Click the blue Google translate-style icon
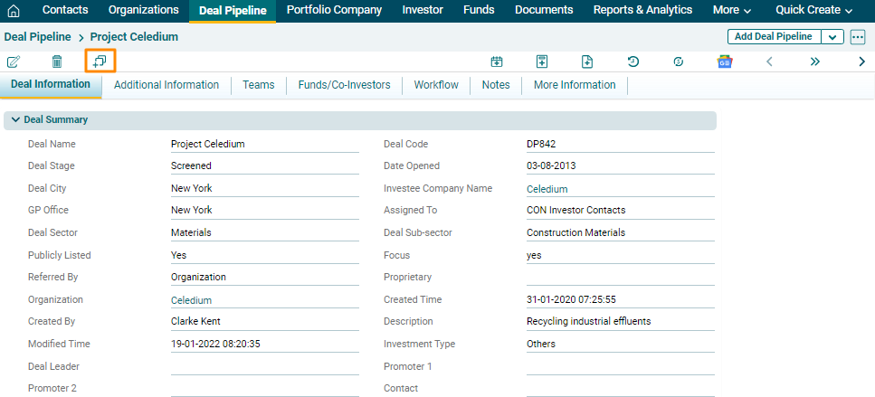This screenshot has height=397, width=875. (x=724, y=61)
